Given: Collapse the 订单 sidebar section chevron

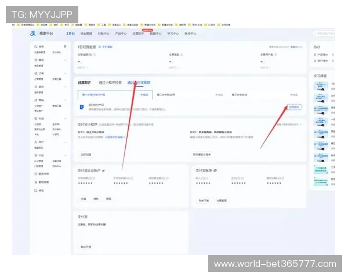Looking at the screenshot, I should [65, 74].
